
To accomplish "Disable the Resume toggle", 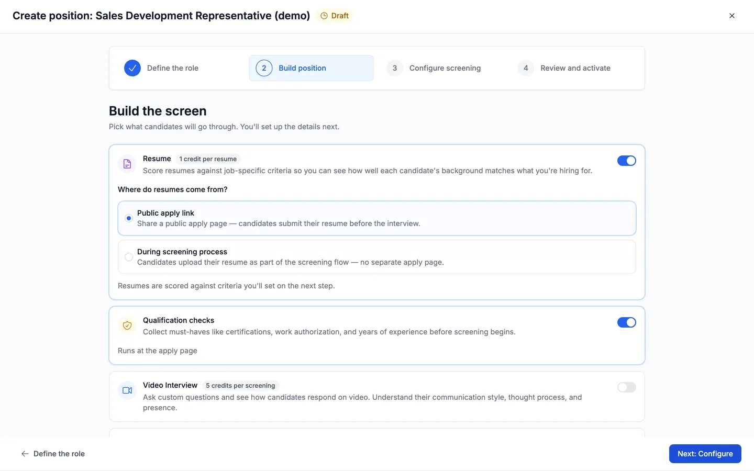I will [627, 161].
